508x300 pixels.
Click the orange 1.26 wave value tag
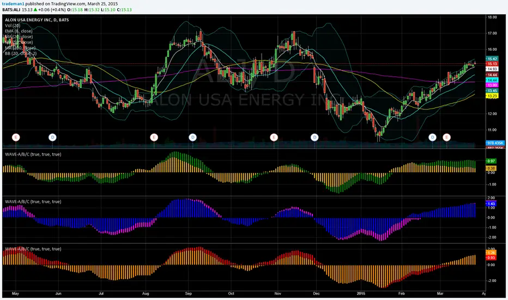click(491, 253)
